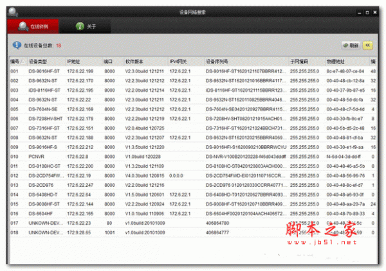386x271 pixels.
Task: Sort by the 设备类型 column header
Action: tap(39, 61)
